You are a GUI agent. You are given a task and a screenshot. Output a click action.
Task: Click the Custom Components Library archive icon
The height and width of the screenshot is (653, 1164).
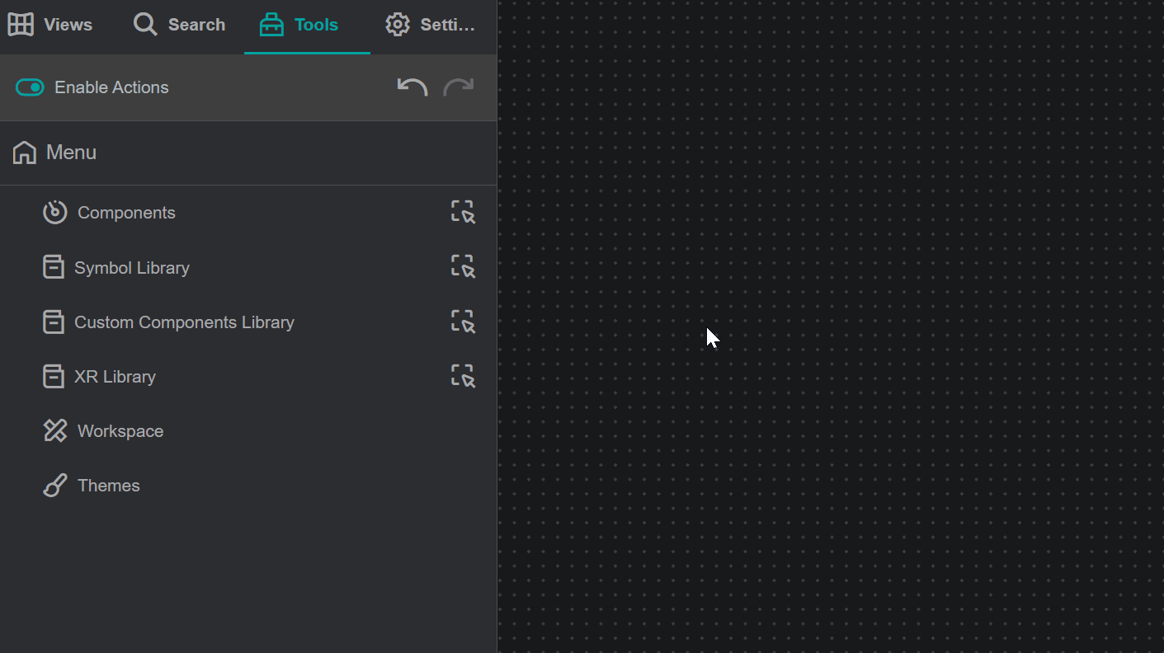[54, 322]
